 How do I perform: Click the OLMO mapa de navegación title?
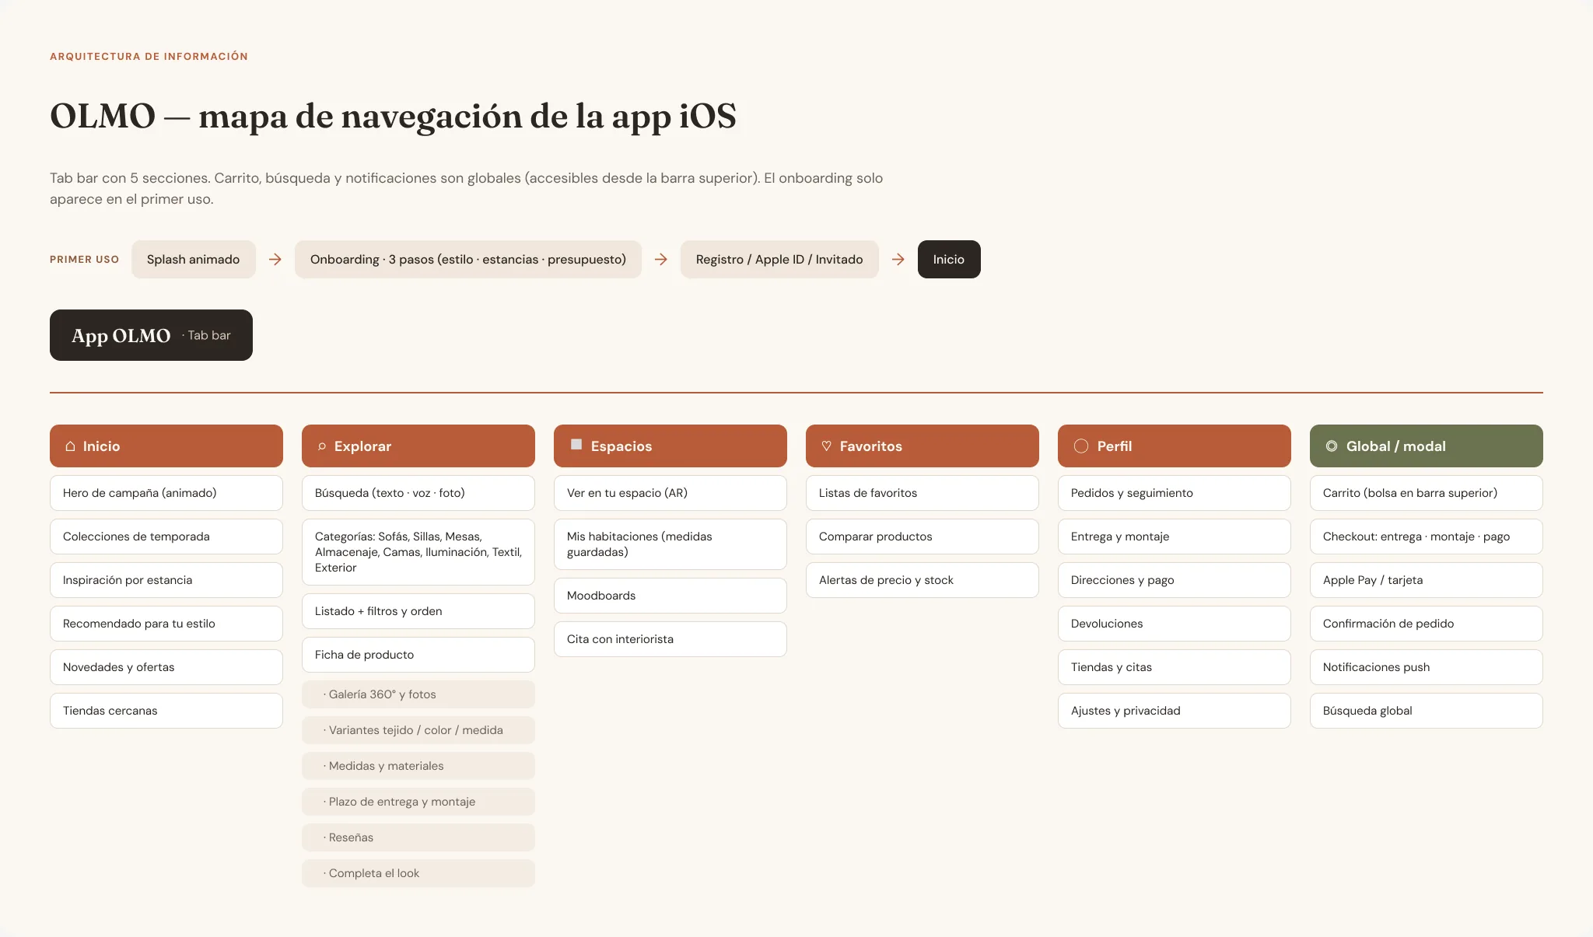pos(393,117)
